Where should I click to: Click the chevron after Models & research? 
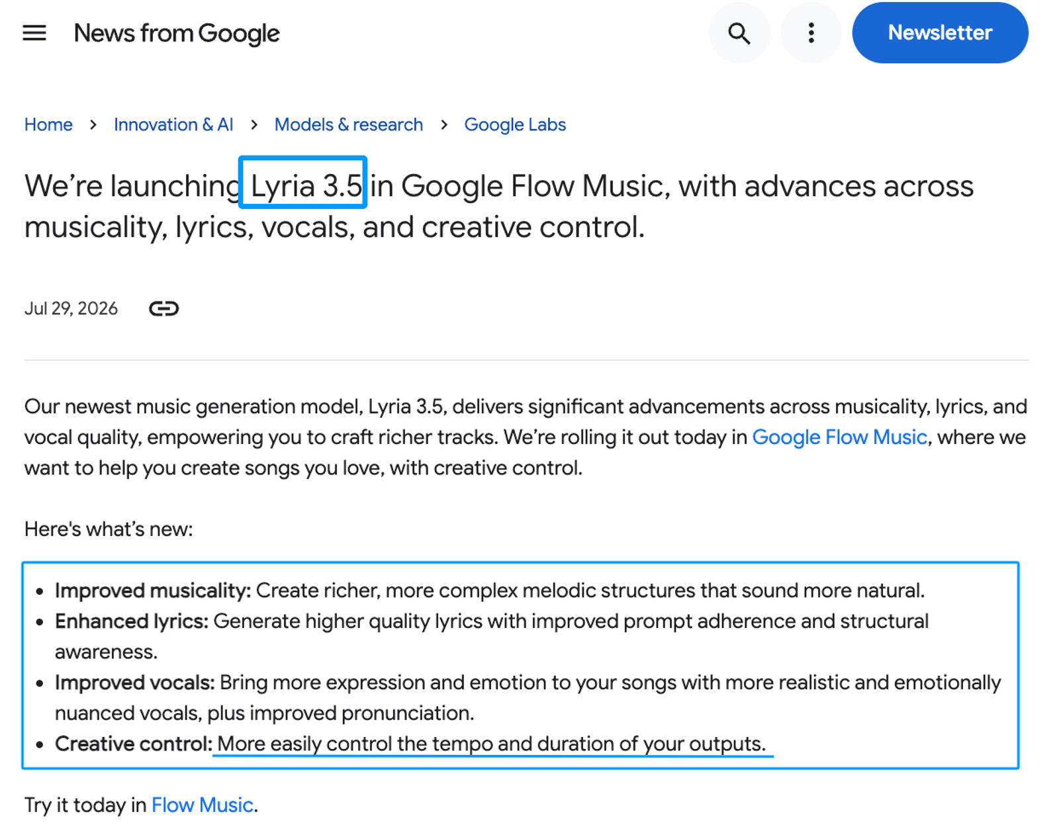[443, 124]
